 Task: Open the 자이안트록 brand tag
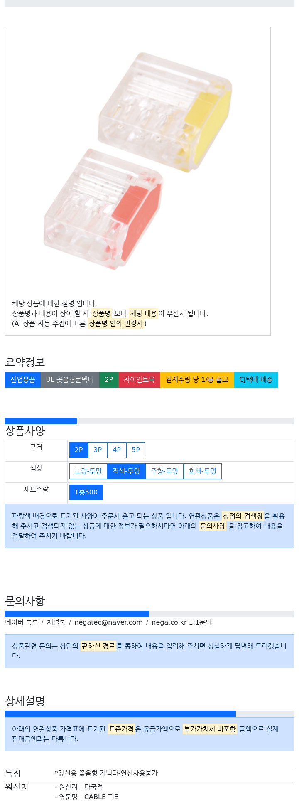tap(139, 380)
